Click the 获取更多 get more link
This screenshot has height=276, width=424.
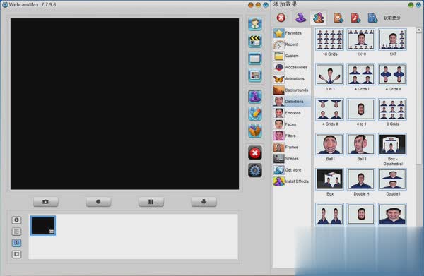pos(391,18)
